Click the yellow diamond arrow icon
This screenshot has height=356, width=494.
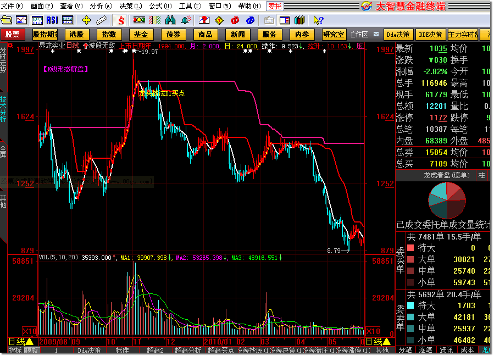coord(219,20)
